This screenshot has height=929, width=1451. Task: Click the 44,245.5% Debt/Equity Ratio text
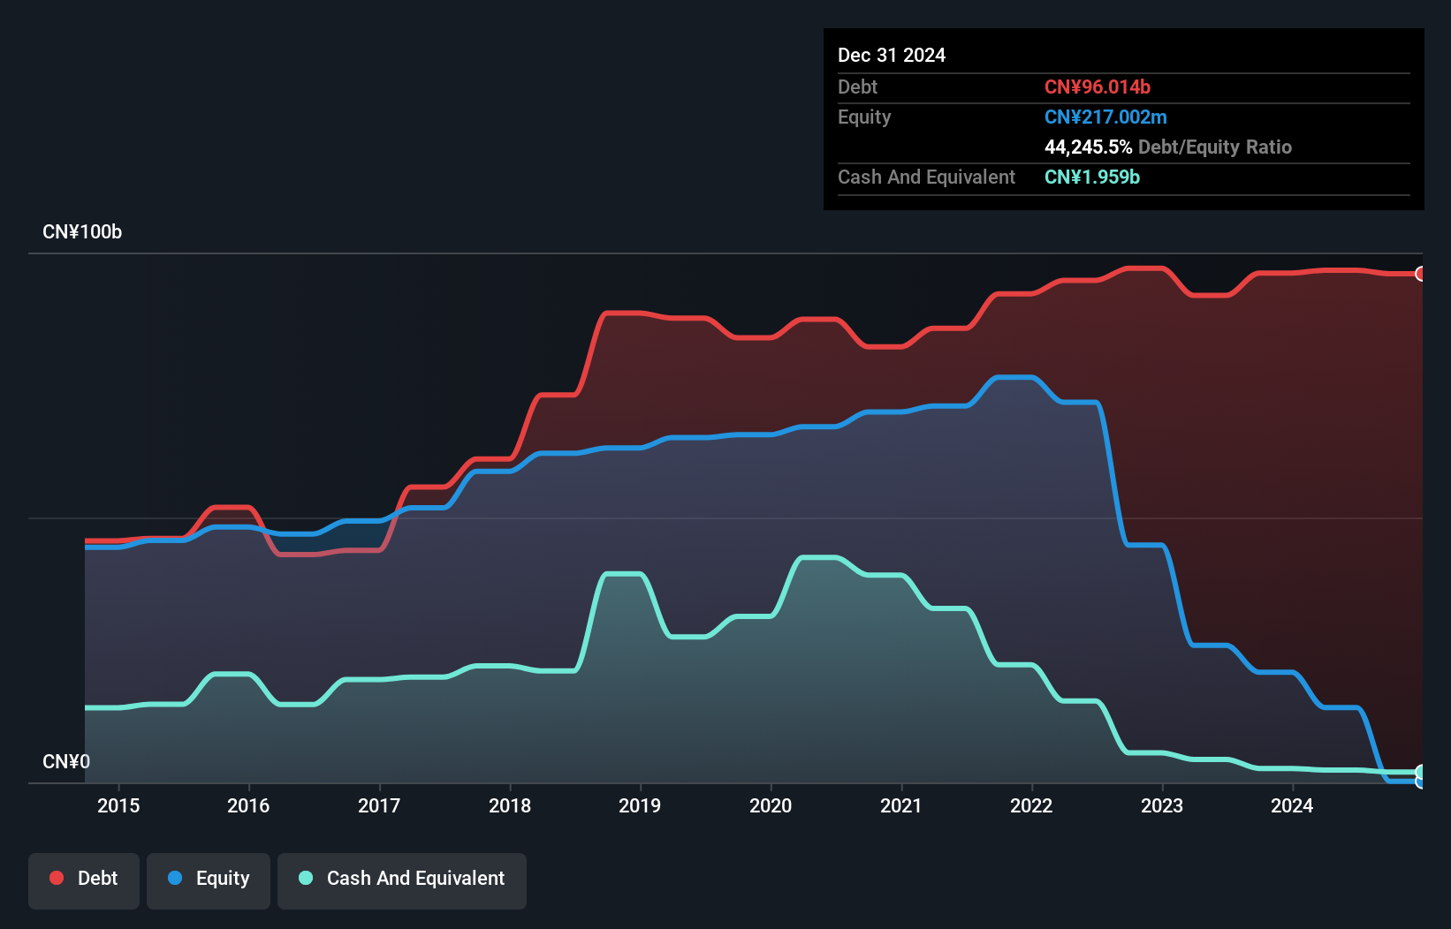(x=1168, y=147)
